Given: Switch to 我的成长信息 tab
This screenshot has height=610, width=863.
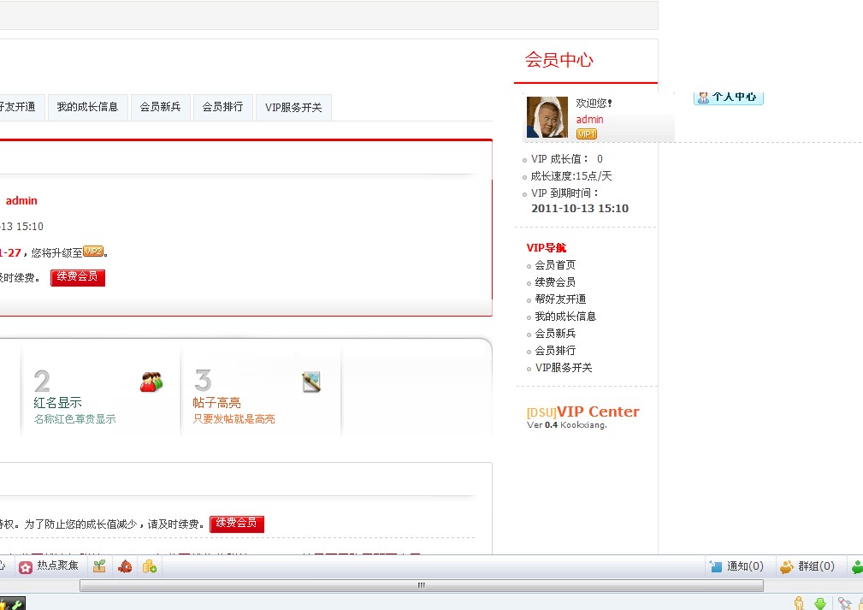Looking at the screenshot, I should (87, 107).
